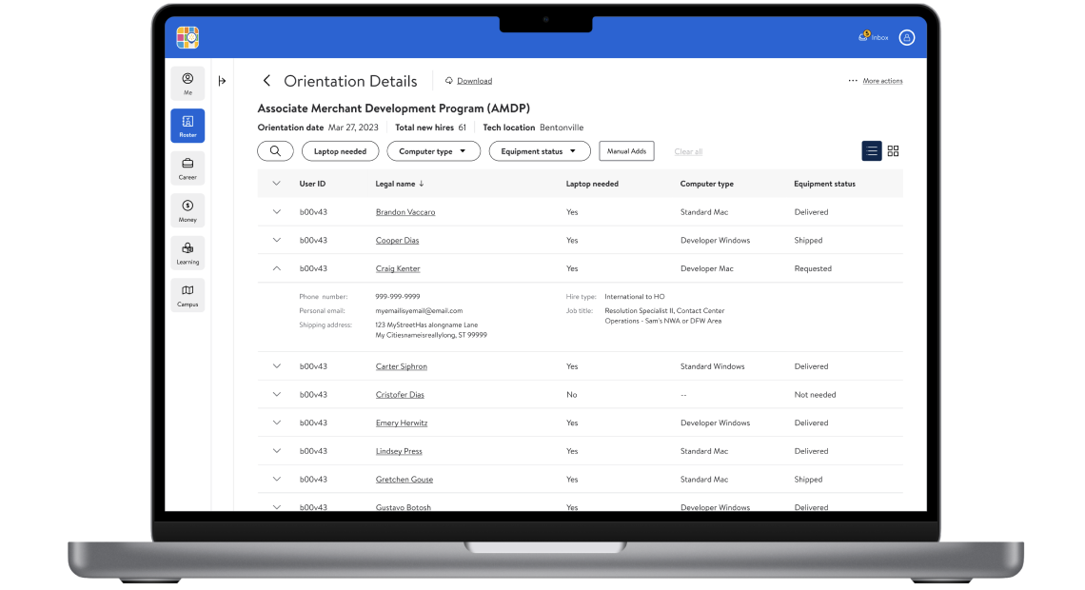The width and height of the screenshot is (1085, 590).
Task: Click the Equipment status column header
Action: [x=824, y=184]
